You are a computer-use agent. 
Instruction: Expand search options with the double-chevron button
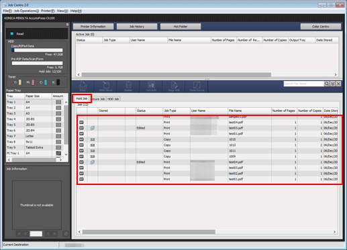[x=333, y=84]
